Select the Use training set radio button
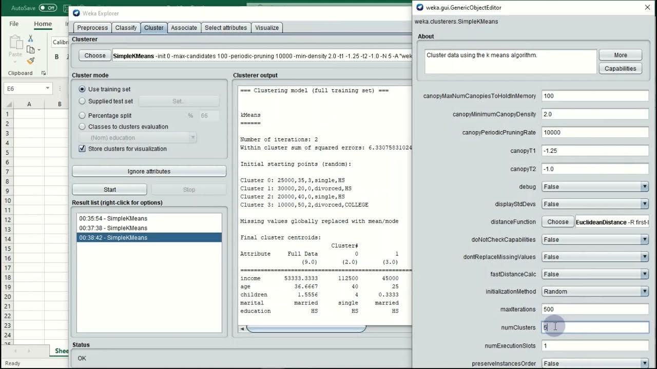Image resolution: width=657 pixels, height=369 pixels. click(x=82, y=89)
